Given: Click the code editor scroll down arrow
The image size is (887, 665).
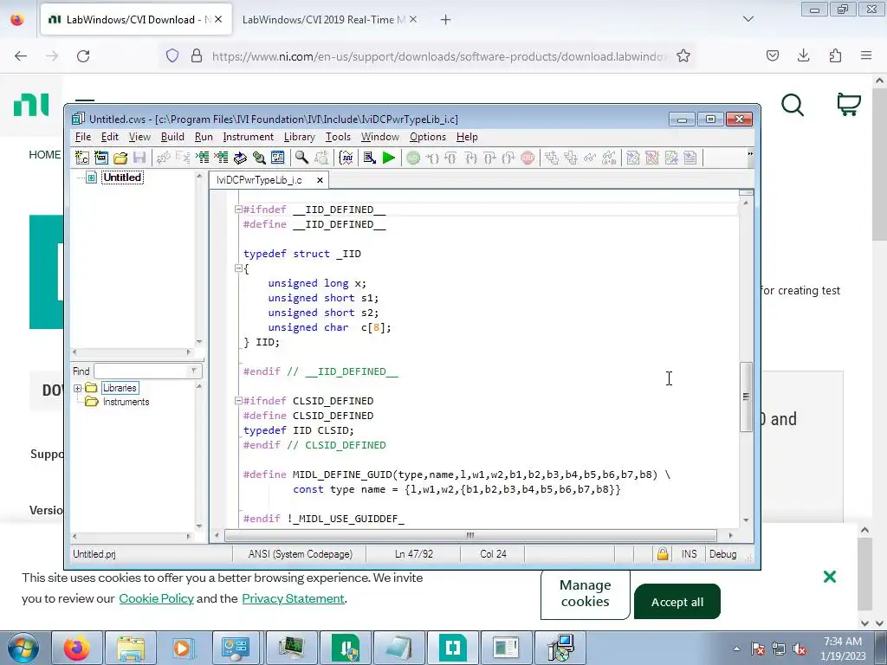Looking at the screenshot, I should [x=746, y=520].
